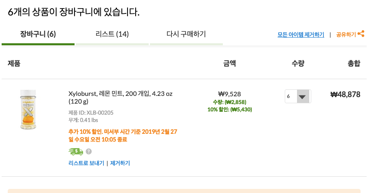The image size is (374, 193).
Task: Click the share icon next to 공유하기
Action: pos(361,34)
